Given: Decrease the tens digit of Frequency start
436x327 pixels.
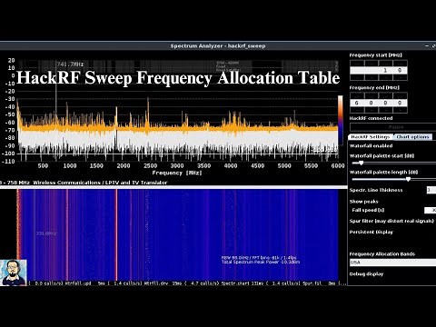Looking at the screenshot, I should pos(386,77).
